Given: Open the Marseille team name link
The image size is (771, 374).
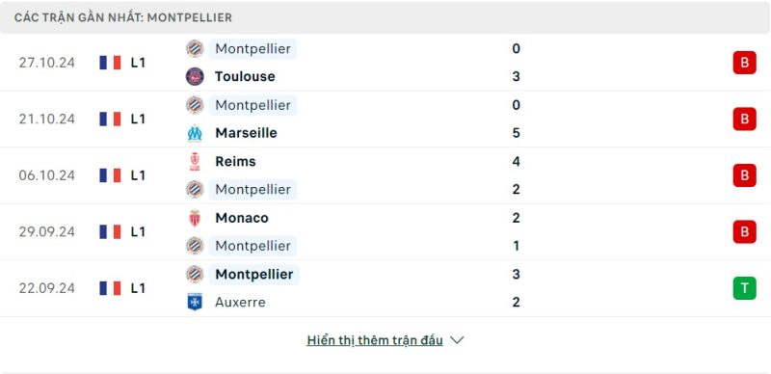Looking at the screenshot, I should pos(246,133).
